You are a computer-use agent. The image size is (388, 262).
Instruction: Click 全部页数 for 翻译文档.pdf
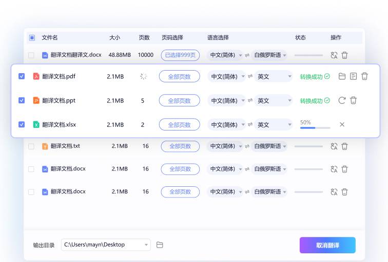180,76
